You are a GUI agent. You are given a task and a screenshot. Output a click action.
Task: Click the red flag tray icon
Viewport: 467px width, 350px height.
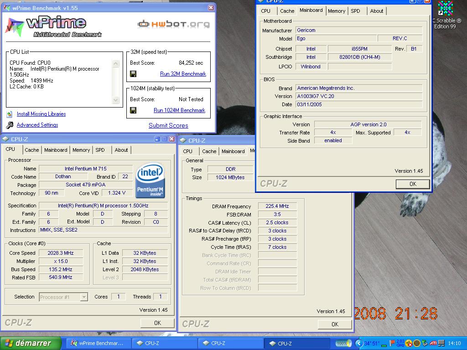point(392,343)
